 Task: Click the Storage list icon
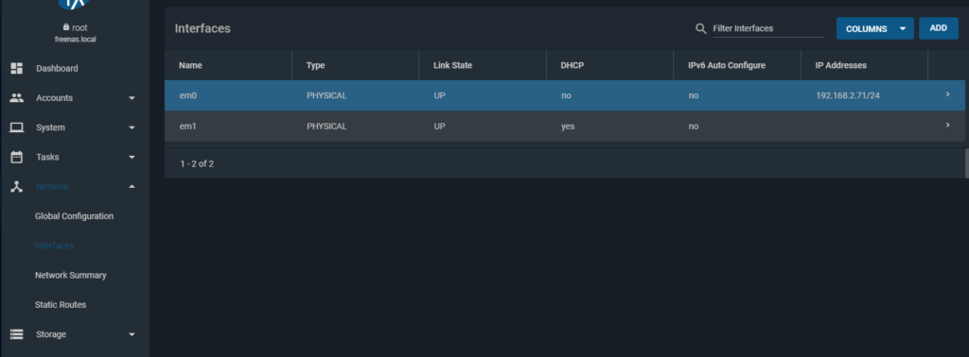point(17,334)
